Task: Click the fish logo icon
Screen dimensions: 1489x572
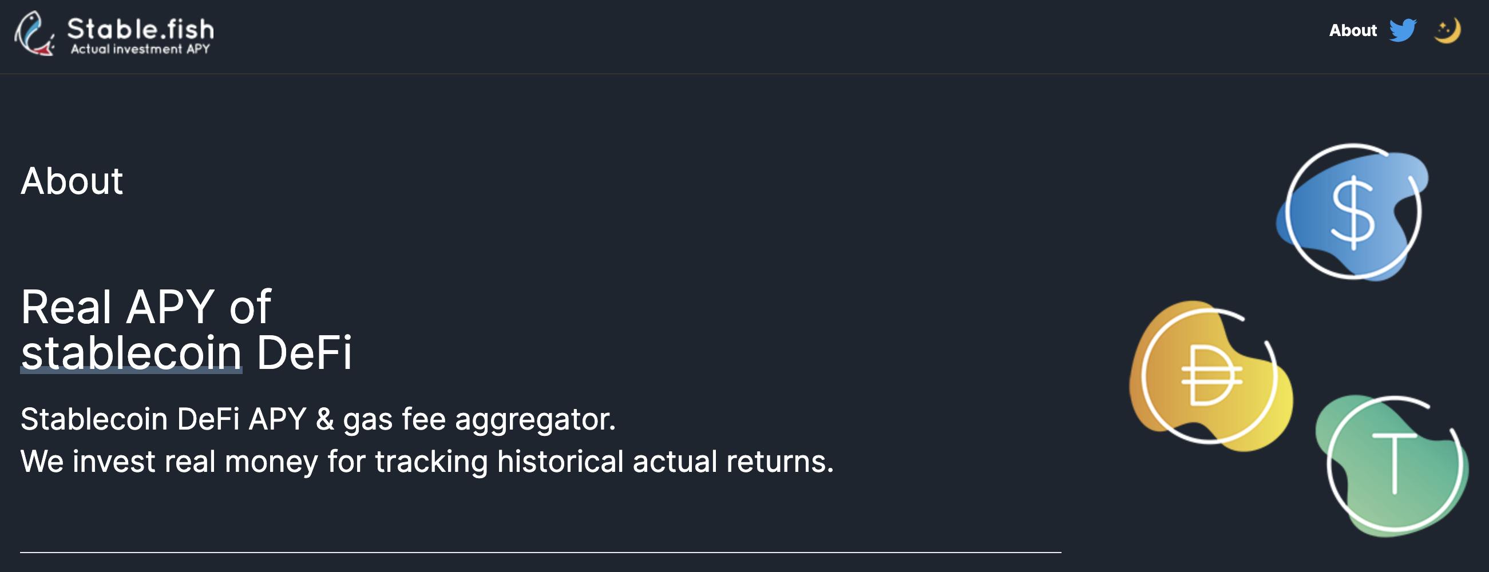Action: 35,33
